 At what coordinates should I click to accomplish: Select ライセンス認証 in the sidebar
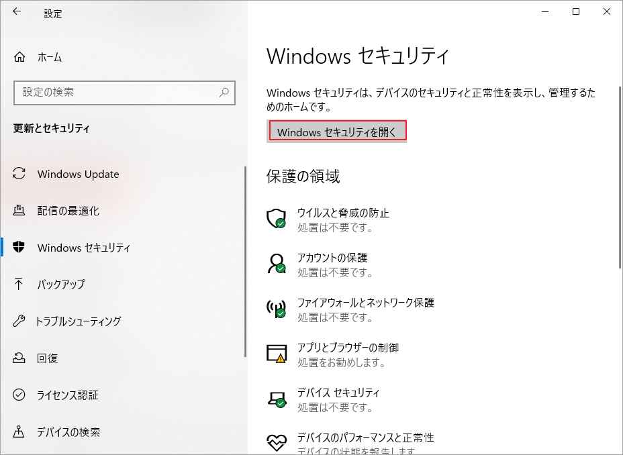click(68, 395)
